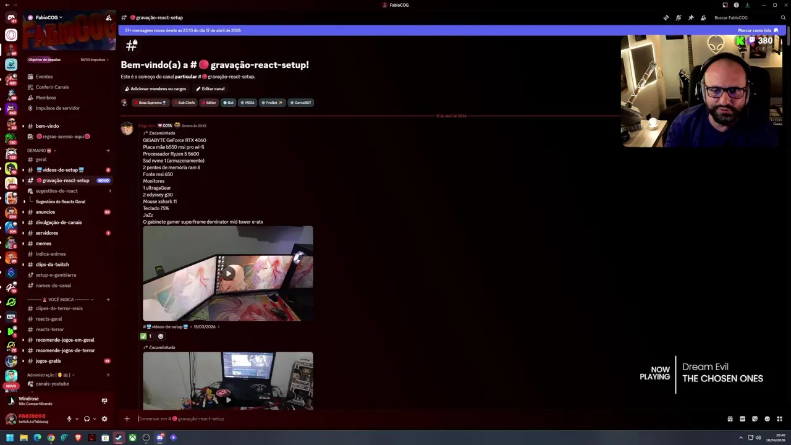The image size is (791, 445).
Task: Toggle the member list icon
Action: click(703, 17)
